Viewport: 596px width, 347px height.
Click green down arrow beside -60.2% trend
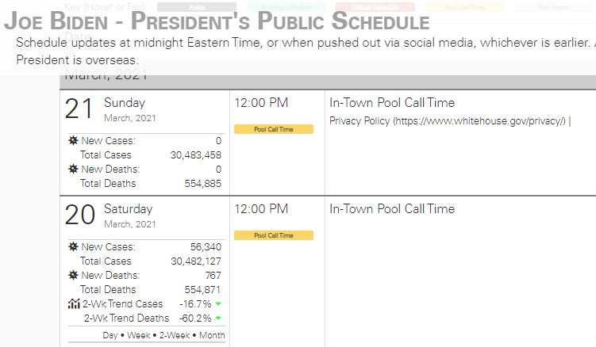pos(218,318)
